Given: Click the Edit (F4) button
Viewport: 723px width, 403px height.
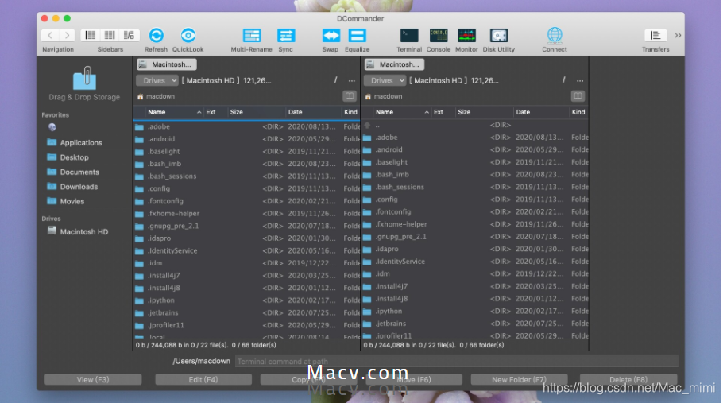Looking at the screenshot, I should tap(203, 379).
